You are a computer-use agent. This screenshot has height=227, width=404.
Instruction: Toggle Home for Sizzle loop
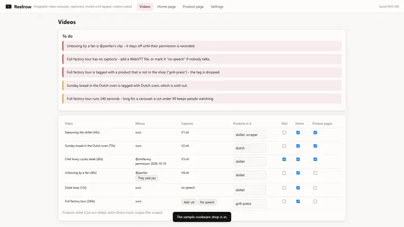(298, 188)
